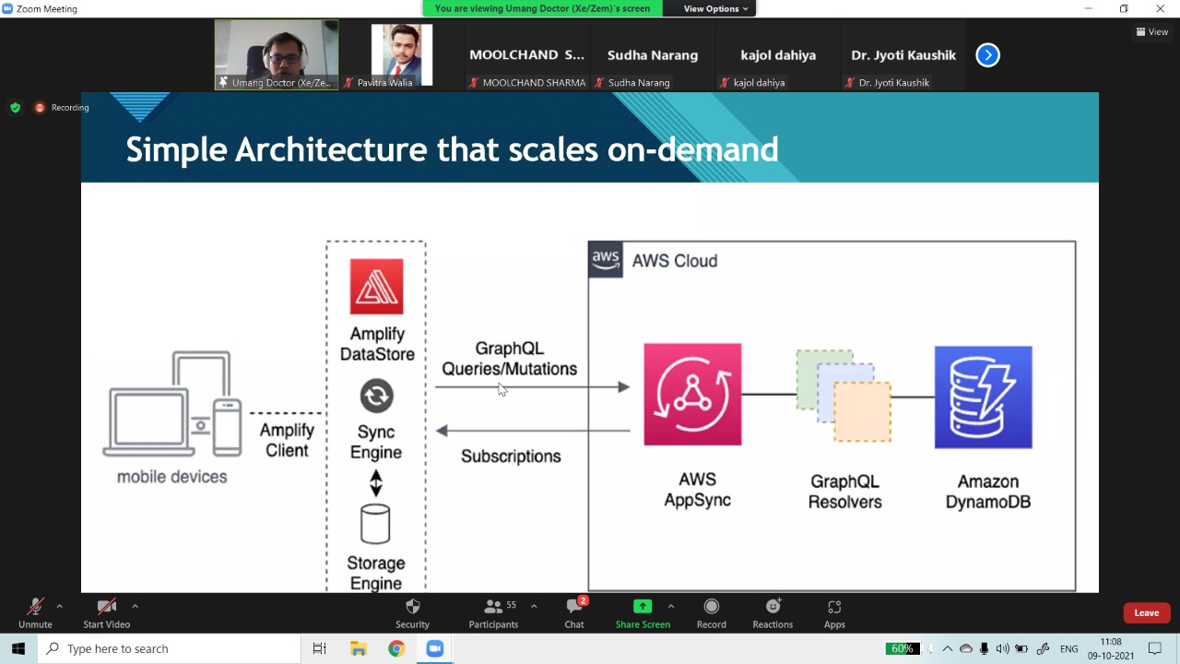Image resolution: width=1180 pixels, height=664 pixels.
Task: Open the Reactions menu
Action: (x=773, y=612)
